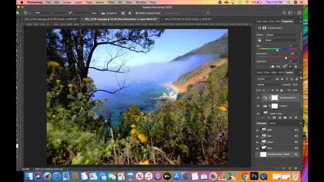Open the Properties panel flyout menu
Screen dimensions: 324x182
301,21
